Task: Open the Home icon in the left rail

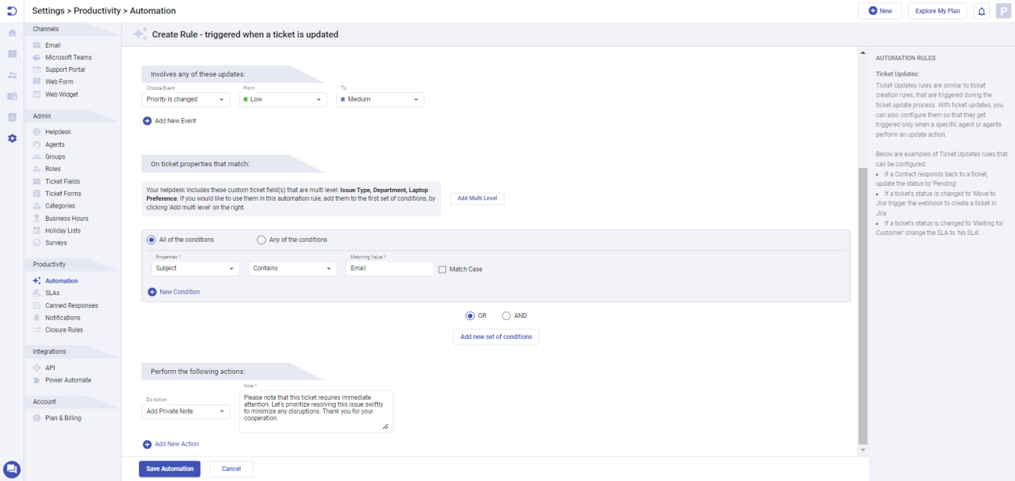Action: 12,33
